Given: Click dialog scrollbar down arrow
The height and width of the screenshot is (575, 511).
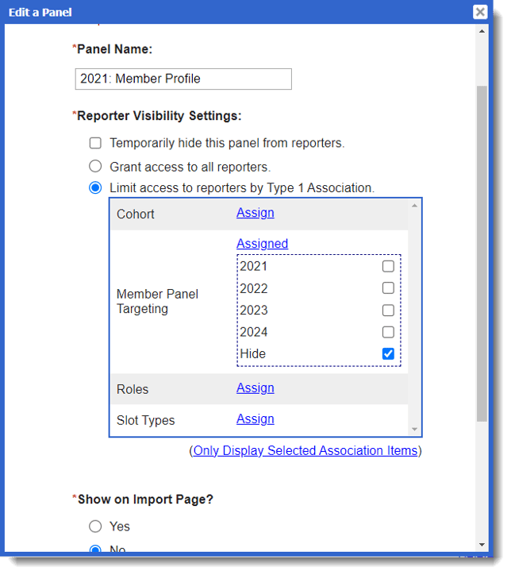Looking at the screenshot, I should coord(482,544).
